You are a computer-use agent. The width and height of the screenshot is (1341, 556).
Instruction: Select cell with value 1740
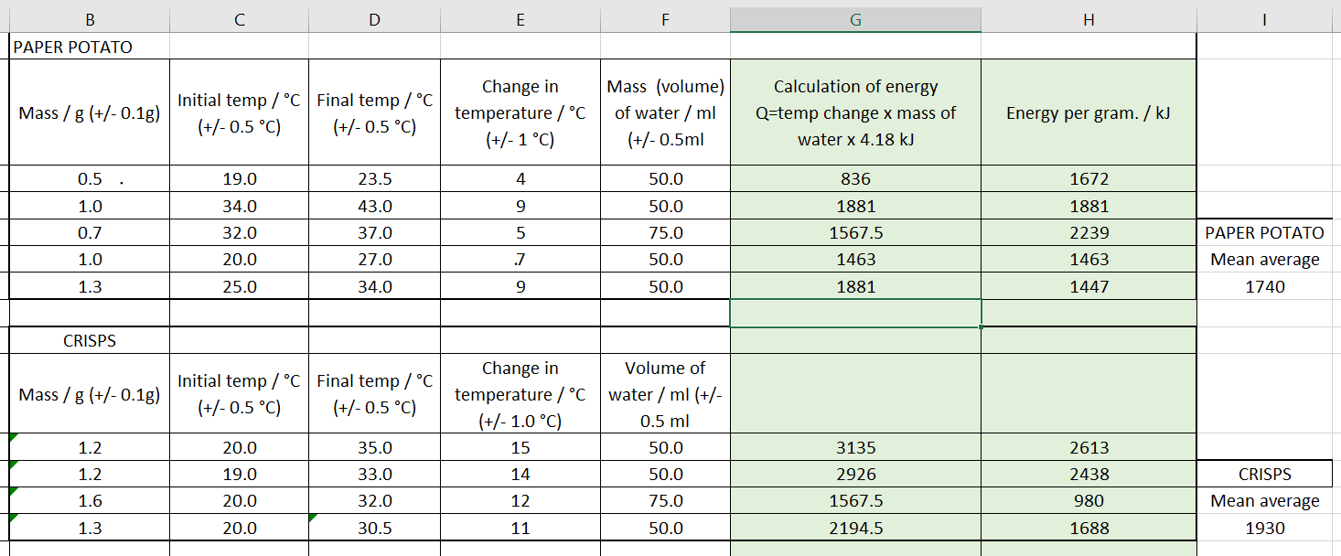pyautogui.click(x=1265, y=286)
